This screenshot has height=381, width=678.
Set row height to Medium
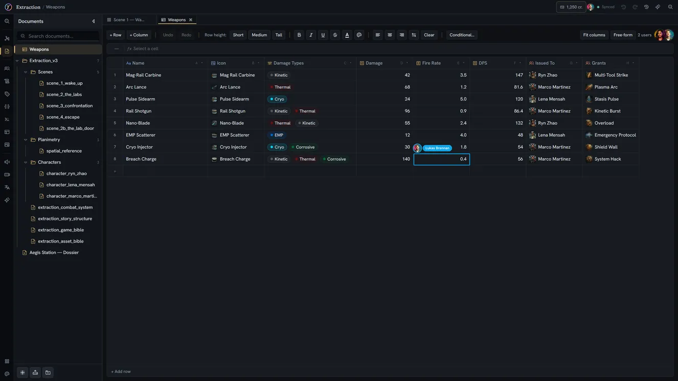coord(259,35)
